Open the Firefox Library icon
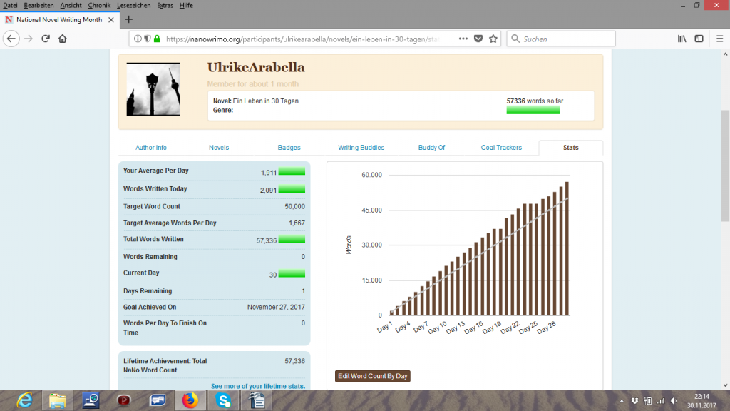730x411 pixels. click(x=682, y=39)
